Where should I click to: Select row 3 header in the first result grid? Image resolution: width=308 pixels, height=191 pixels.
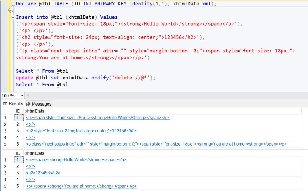pyautogui.click(x=5, y=131)
